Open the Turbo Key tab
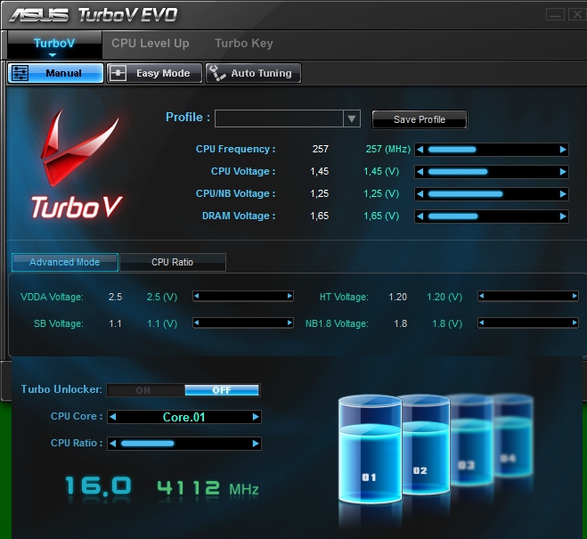Screen dimensions: 587x539 (244, 44)
